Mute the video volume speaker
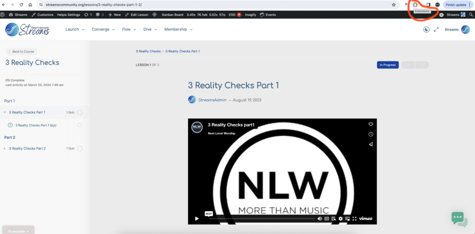The width and height of the screenshot is (475, 234). click(319, 219)
